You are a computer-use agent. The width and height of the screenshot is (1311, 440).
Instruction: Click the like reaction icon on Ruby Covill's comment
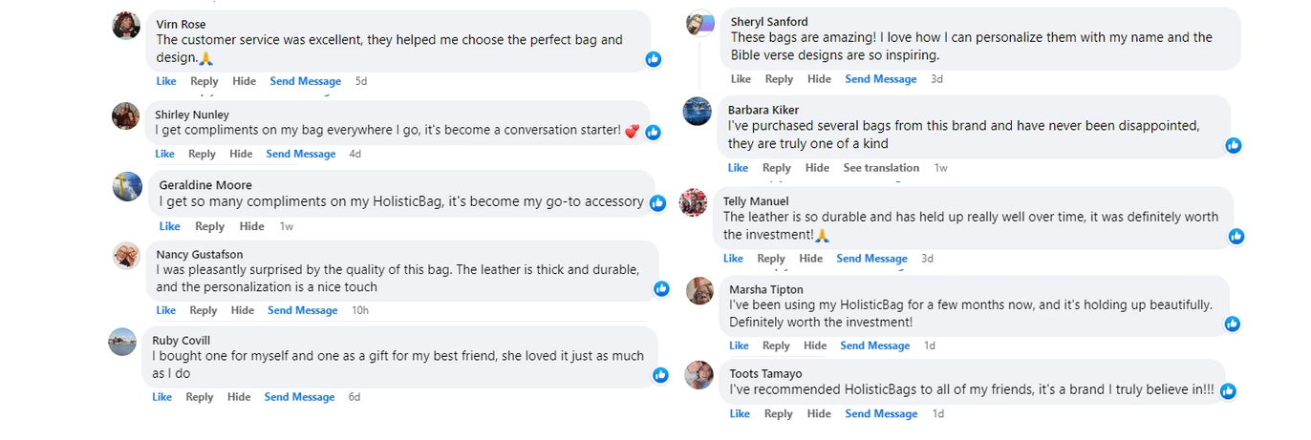(660, 375)
